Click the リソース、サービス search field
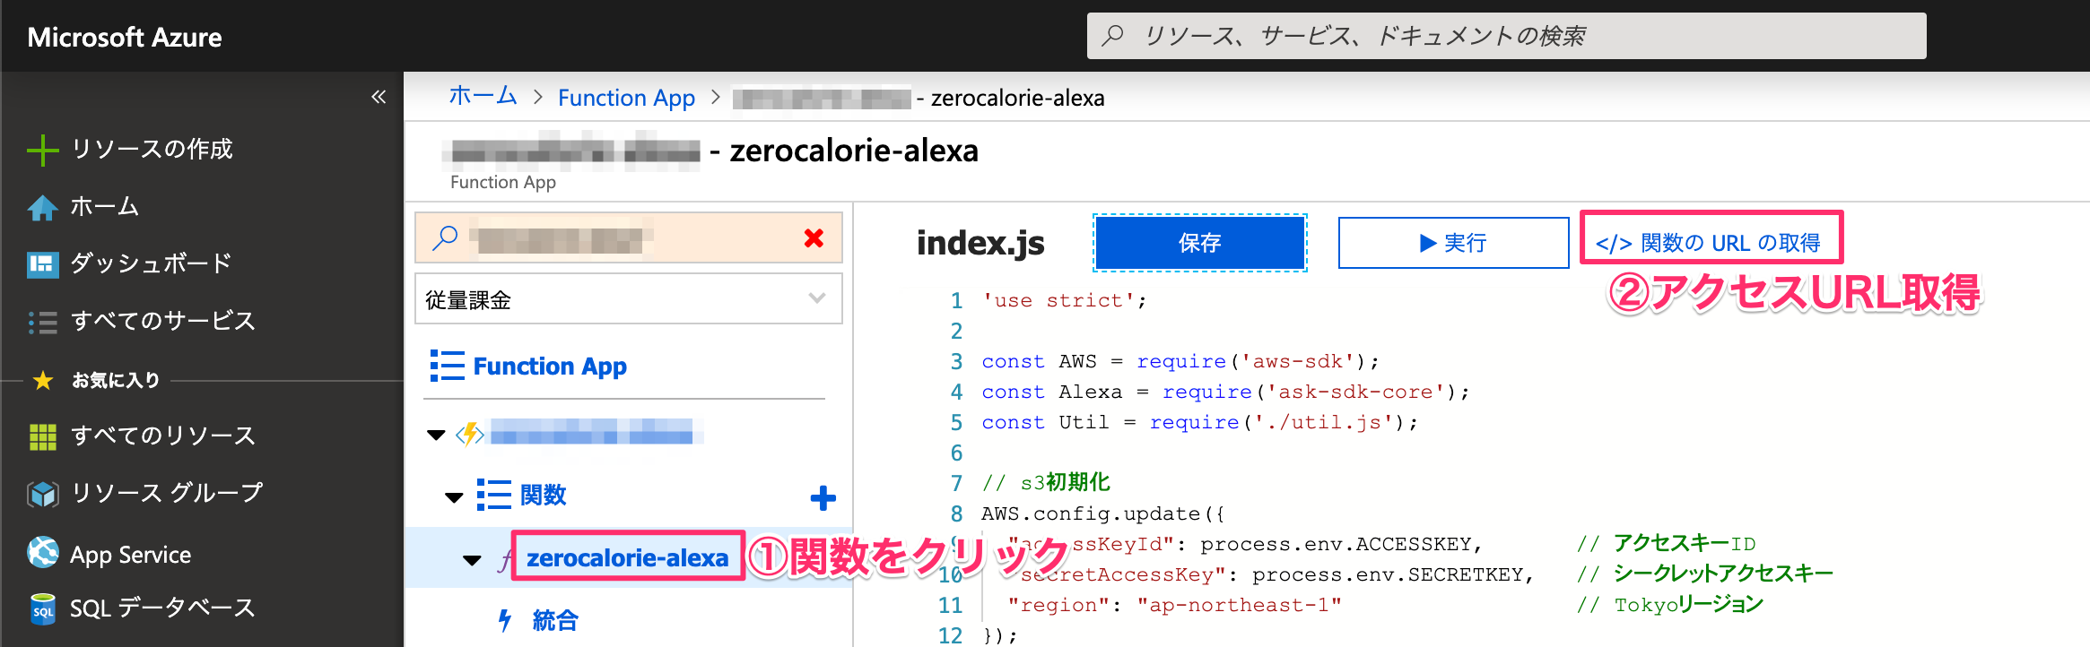This screenshot has height=647, width=2090. point(1506,36)
